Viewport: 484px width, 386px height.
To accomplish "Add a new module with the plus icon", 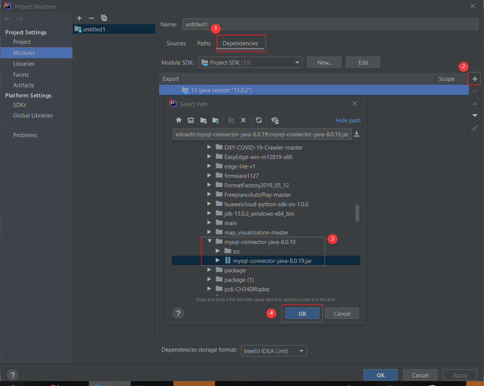I will click(x=79, y=18).
